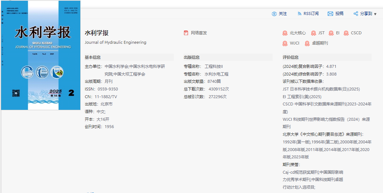Click the 总被引次数 value 272296次
The width and height of the screenshot is (383, 193).
218,96
